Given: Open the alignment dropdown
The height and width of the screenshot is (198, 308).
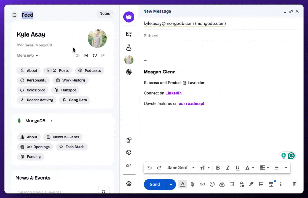Looking at the screenshot, I should tap(264, 167).
